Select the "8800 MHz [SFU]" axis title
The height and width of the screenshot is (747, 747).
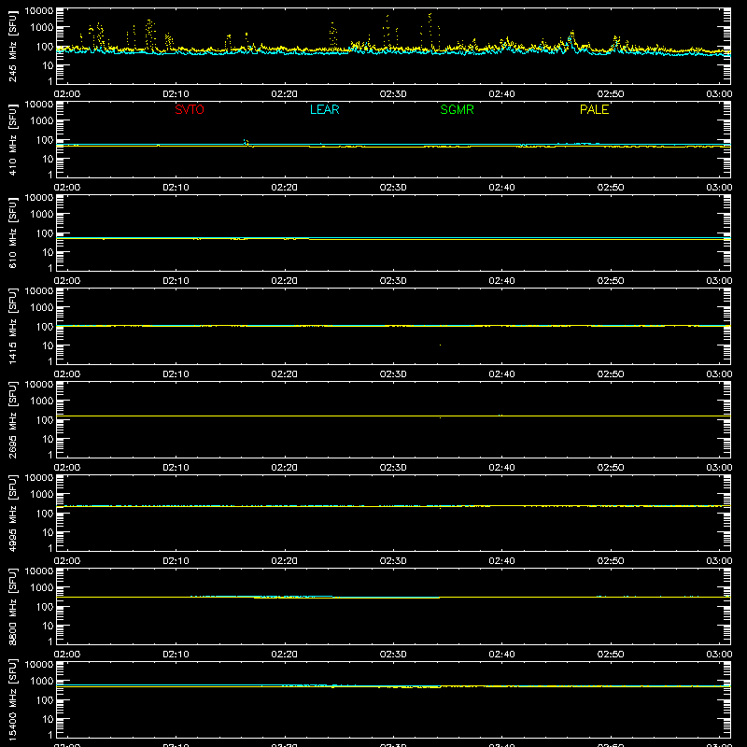[x=13, y=606]
